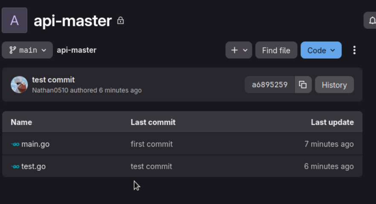Click the Go file icon next to test.go
376x204 pixels.
click(x=15, y=166)
